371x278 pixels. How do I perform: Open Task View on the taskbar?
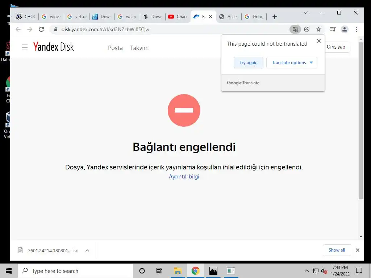click(x=159, y=271)
